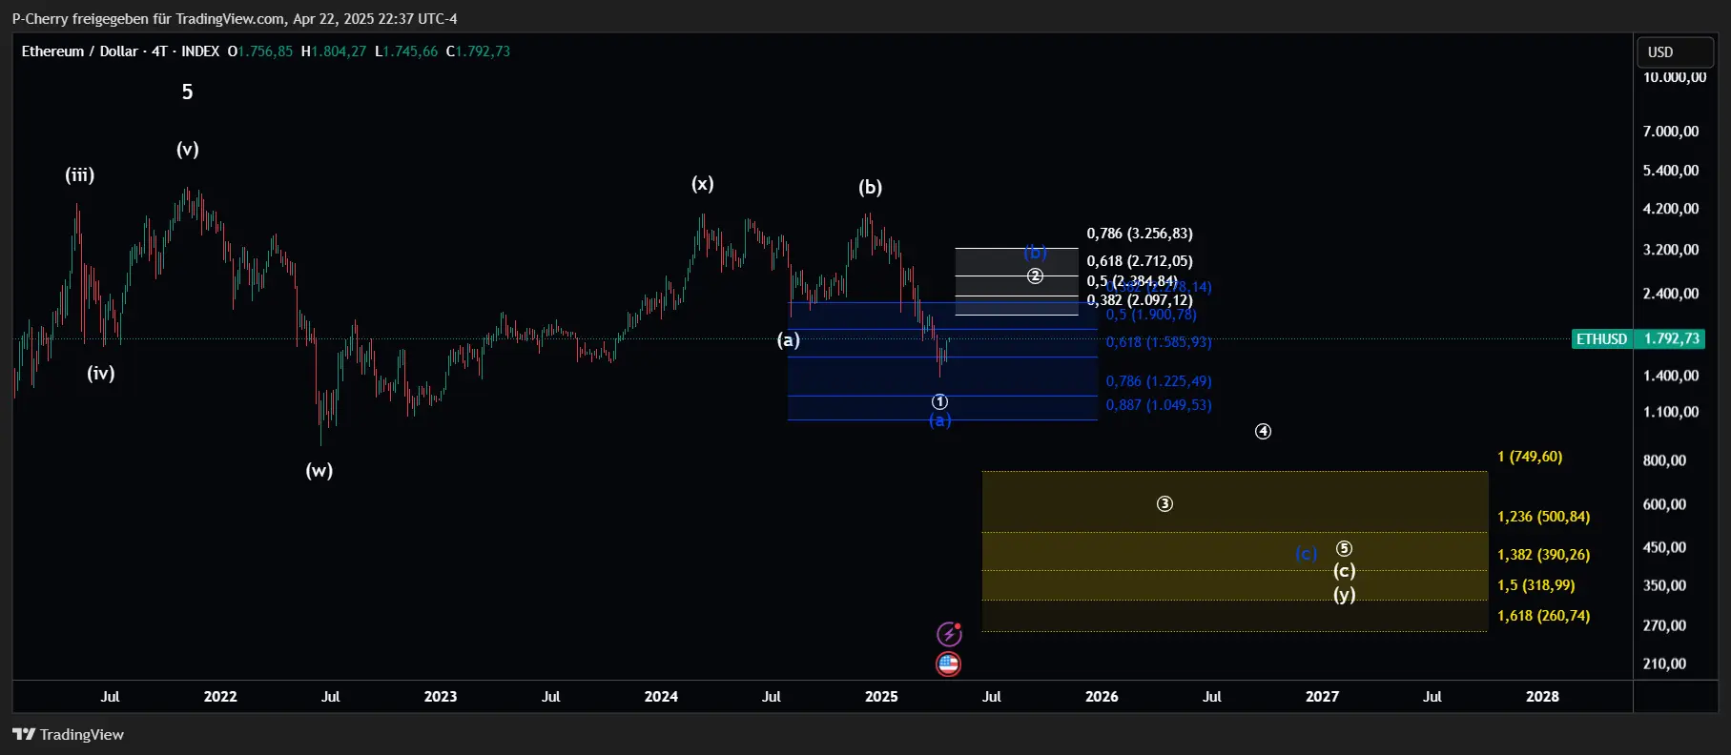Click the 7.000,00 price axis label
This screenshot has width=1731, height=755.
coord(1671,132)
